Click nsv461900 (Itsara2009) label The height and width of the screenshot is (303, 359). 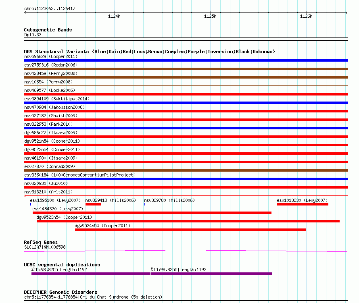point(51,158)
